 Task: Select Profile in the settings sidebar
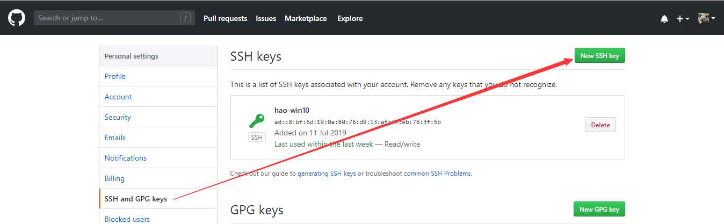tap(115, 76)
